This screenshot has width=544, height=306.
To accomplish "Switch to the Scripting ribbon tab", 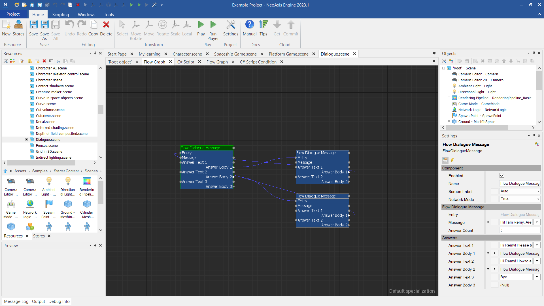I will coord(60,14).
